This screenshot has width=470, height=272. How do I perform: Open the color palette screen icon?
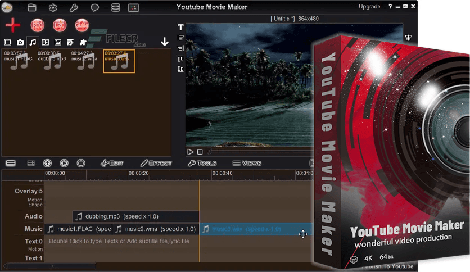[133, 8]
